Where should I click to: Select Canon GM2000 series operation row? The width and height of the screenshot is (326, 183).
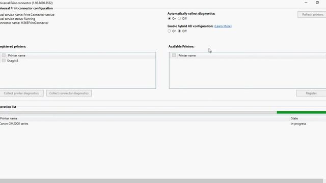click(163, 124)
